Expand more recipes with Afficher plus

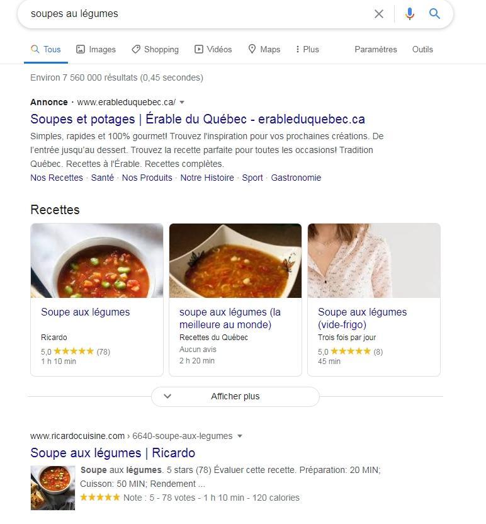(235, 397)
